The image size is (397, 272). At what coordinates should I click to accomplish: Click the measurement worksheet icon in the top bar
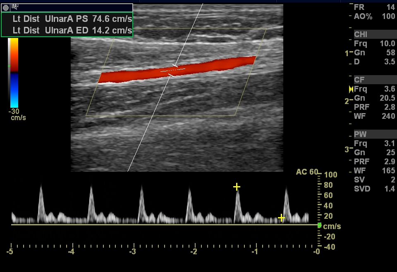(15, 6)
